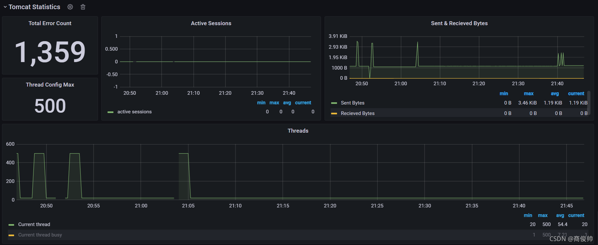The height and width of the screenshot is (245, 598).
Task: Open color picker for active sessions swatch
Action: tap(110, 112)
